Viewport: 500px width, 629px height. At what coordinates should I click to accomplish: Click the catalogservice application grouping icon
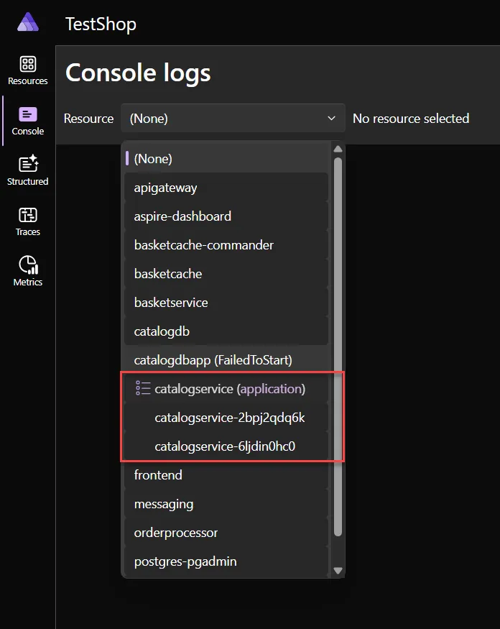pos(142,389)
